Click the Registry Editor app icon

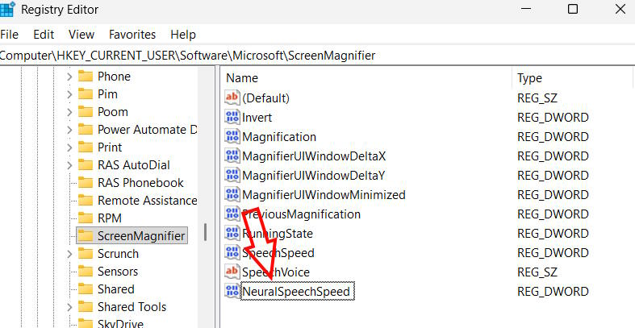click(x=7, y=10)
